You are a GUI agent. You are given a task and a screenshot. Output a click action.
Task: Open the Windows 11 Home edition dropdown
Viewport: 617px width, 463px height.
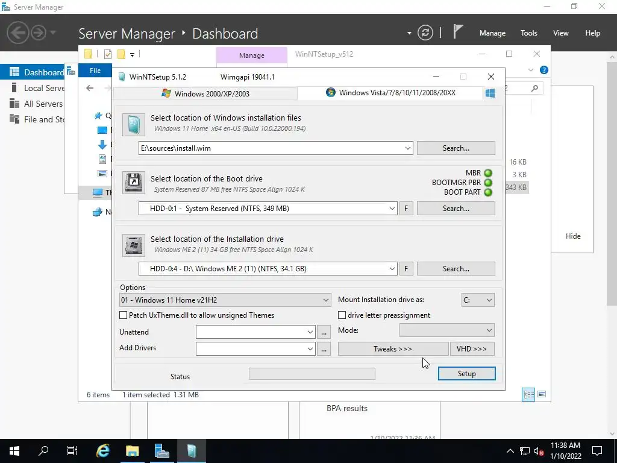pyautogui.click(x=225, y=300)
